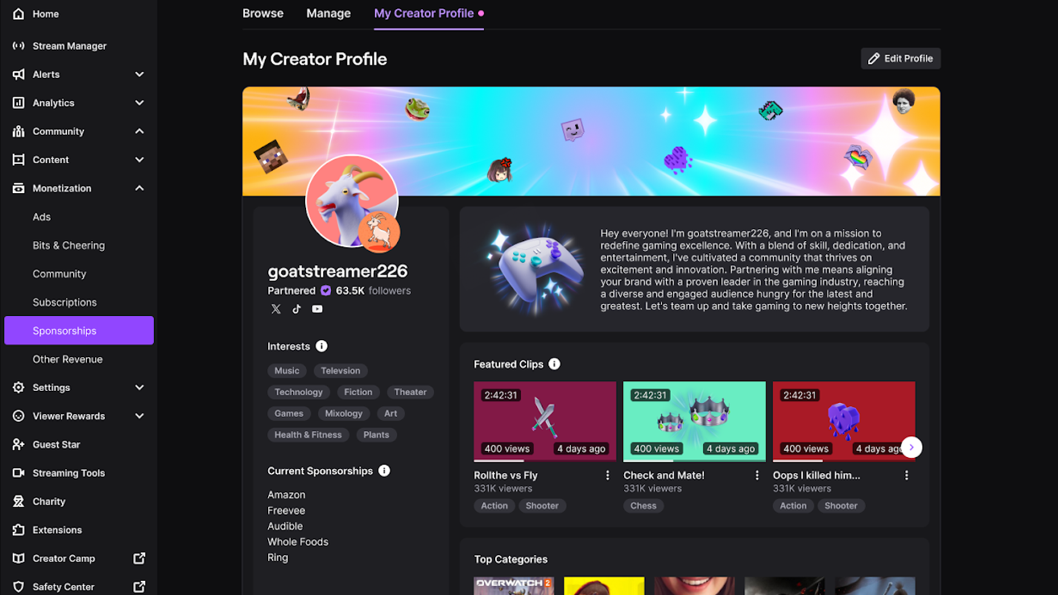Play the Check and Mate! clip thumbnail
Image resolution: width=1058 pixels, height=595 pixels.
pyautogui.click(x=694, y=421)
